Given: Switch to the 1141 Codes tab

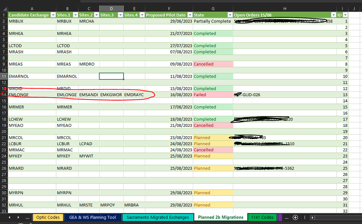Looking at the screenshot, I should 262,217.
